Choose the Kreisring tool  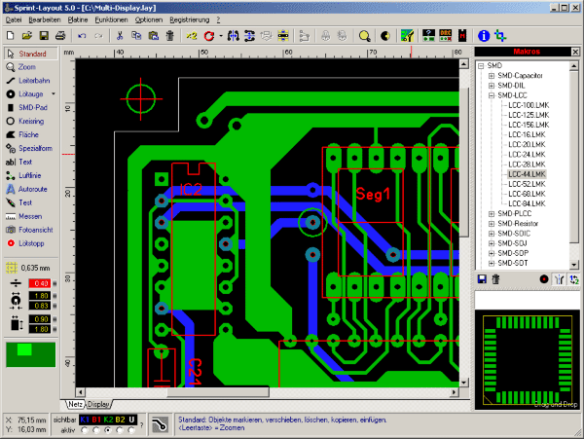(x=29, y=120)
